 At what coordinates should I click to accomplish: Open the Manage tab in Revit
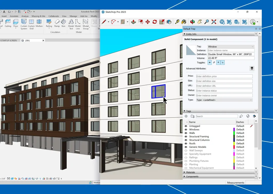click(73, 16)
